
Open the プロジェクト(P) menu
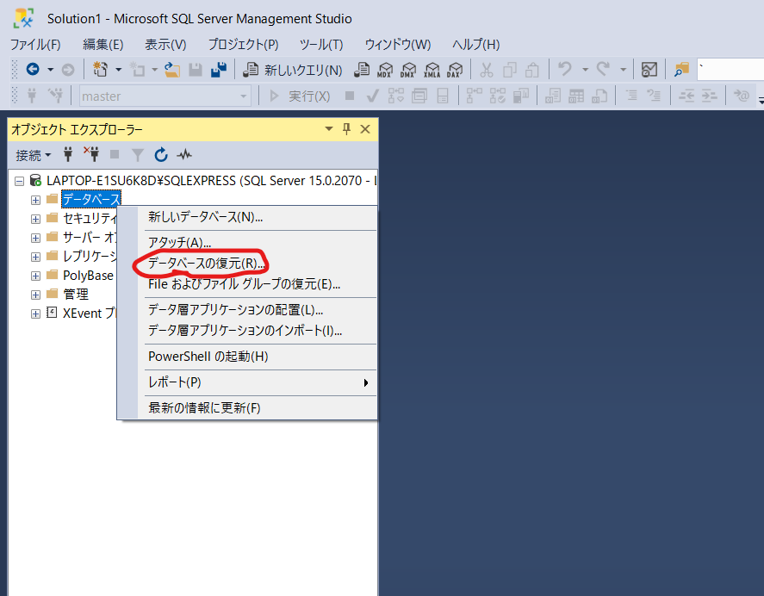244,44
